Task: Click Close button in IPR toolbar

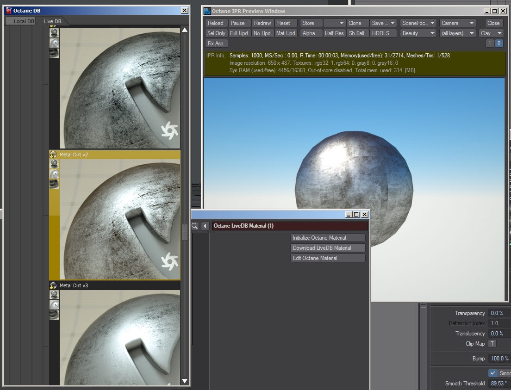Action: tap(493, 23)
